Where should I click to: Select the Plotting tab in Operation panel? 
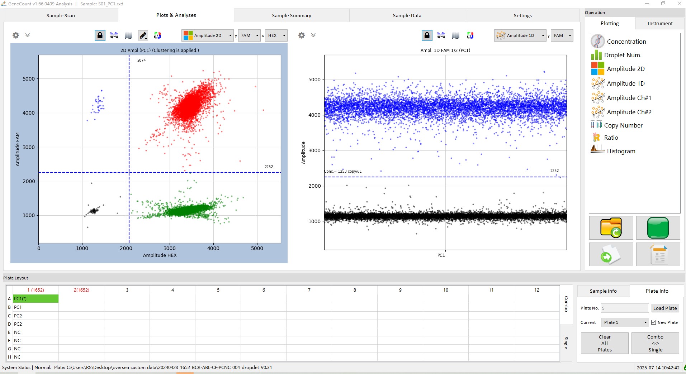click(x=610, y=23)
